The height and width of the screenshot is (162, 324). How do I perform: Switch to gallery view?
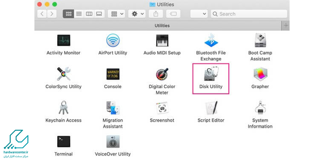[x=99, y=14]
